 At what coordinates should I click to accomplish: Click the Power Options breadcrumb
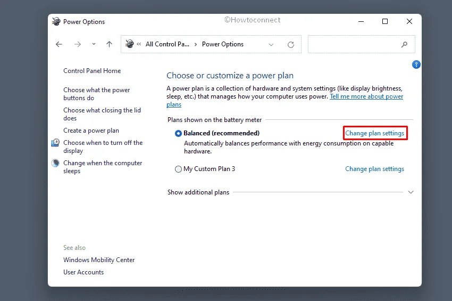tap(222, 44)
